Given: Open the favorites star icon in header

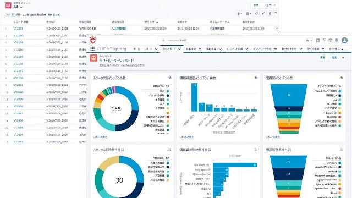Looking at the screenshot, I should [307, 40].
